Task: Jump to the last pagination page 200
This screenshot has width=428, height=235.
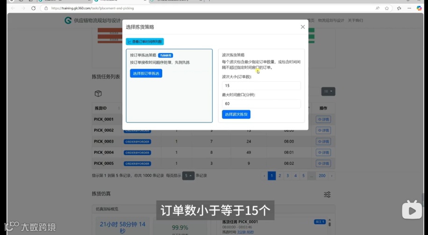Action: pos(322,176)
